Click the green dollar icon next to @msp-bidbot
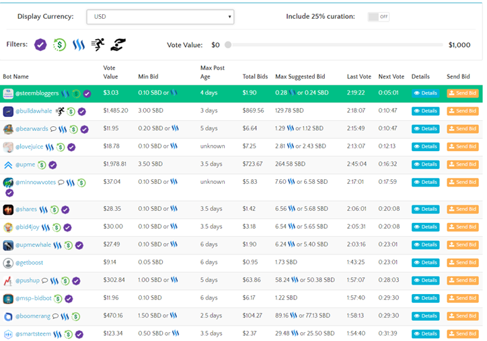Viewport: 487px width, 341px height. tap(58, 299)
